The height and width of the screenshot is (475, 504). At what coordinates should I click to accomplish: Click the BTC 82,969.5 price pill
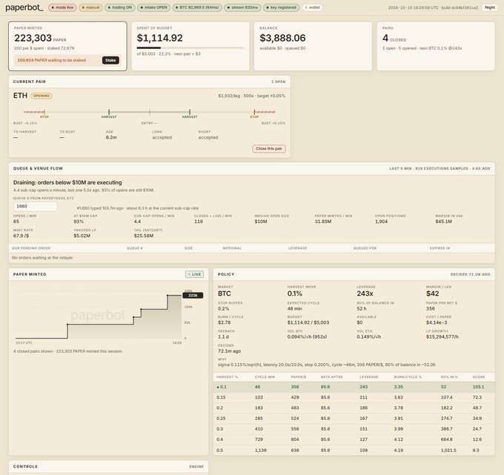197,7
